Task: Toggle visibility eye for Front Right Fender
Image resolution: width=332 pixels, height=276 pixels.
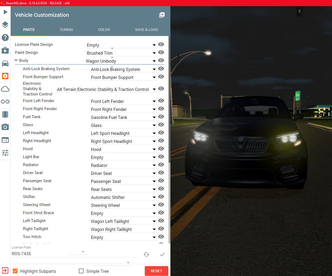Action: click(x=161, y=109)
